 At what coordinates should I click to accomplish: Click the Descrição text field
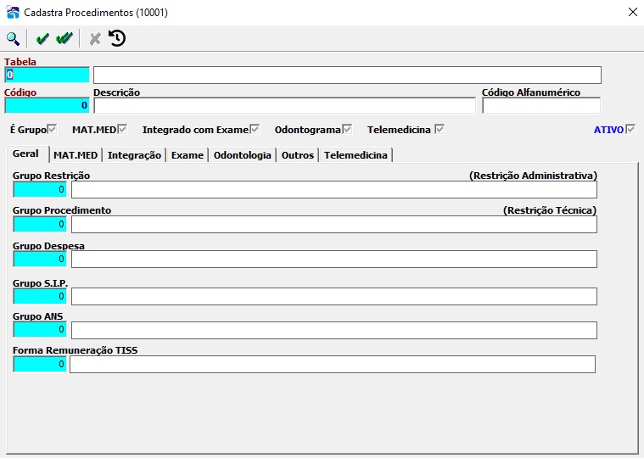pos(284,105)
